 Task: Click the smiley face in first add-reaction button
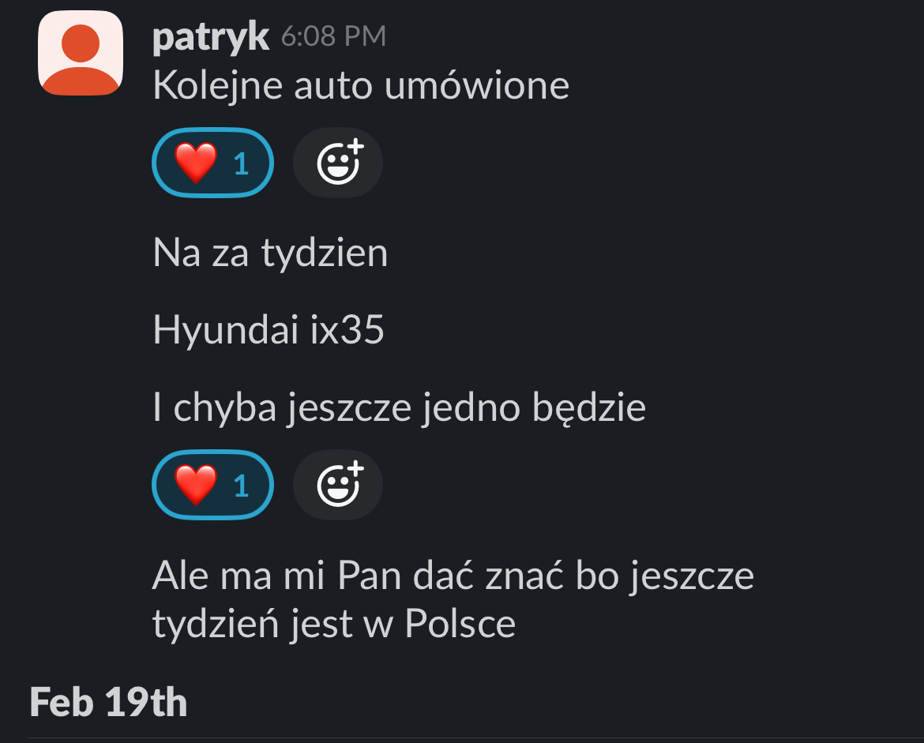340,163
